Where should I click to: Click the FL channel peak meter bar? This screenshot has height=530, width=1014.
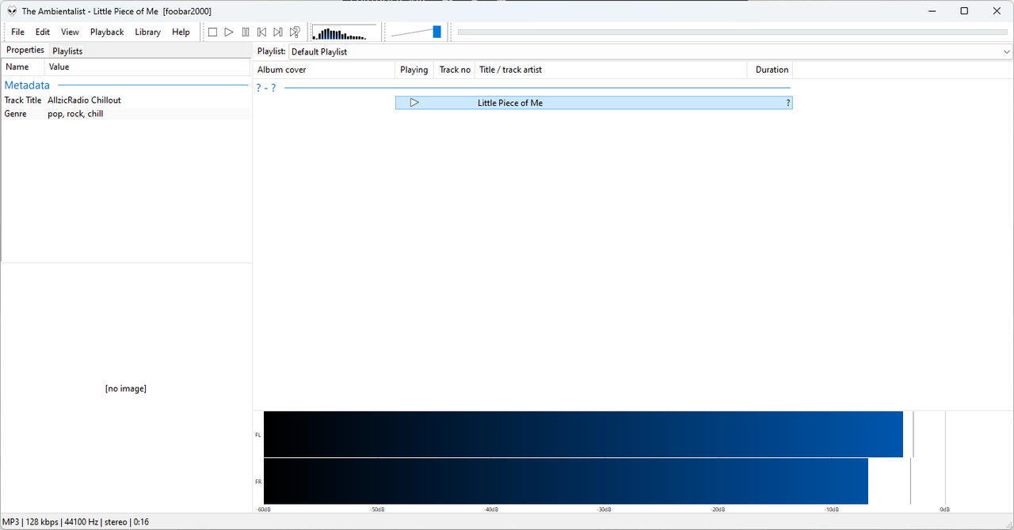583,434
